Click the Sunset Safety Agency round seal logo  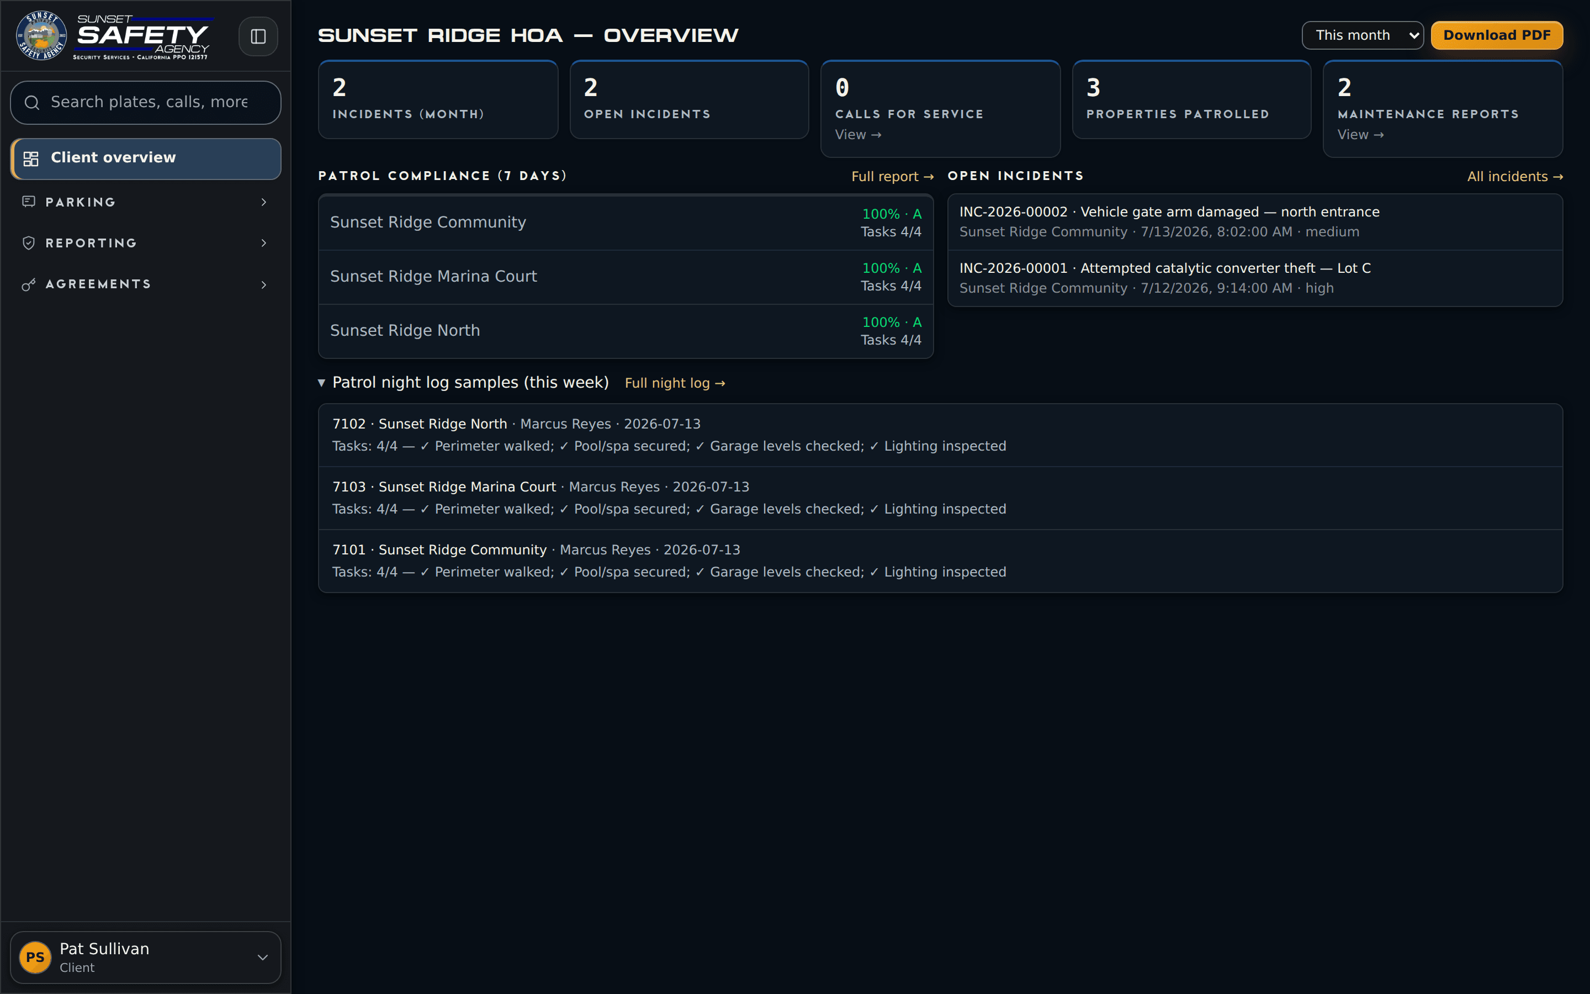point(41,35)
